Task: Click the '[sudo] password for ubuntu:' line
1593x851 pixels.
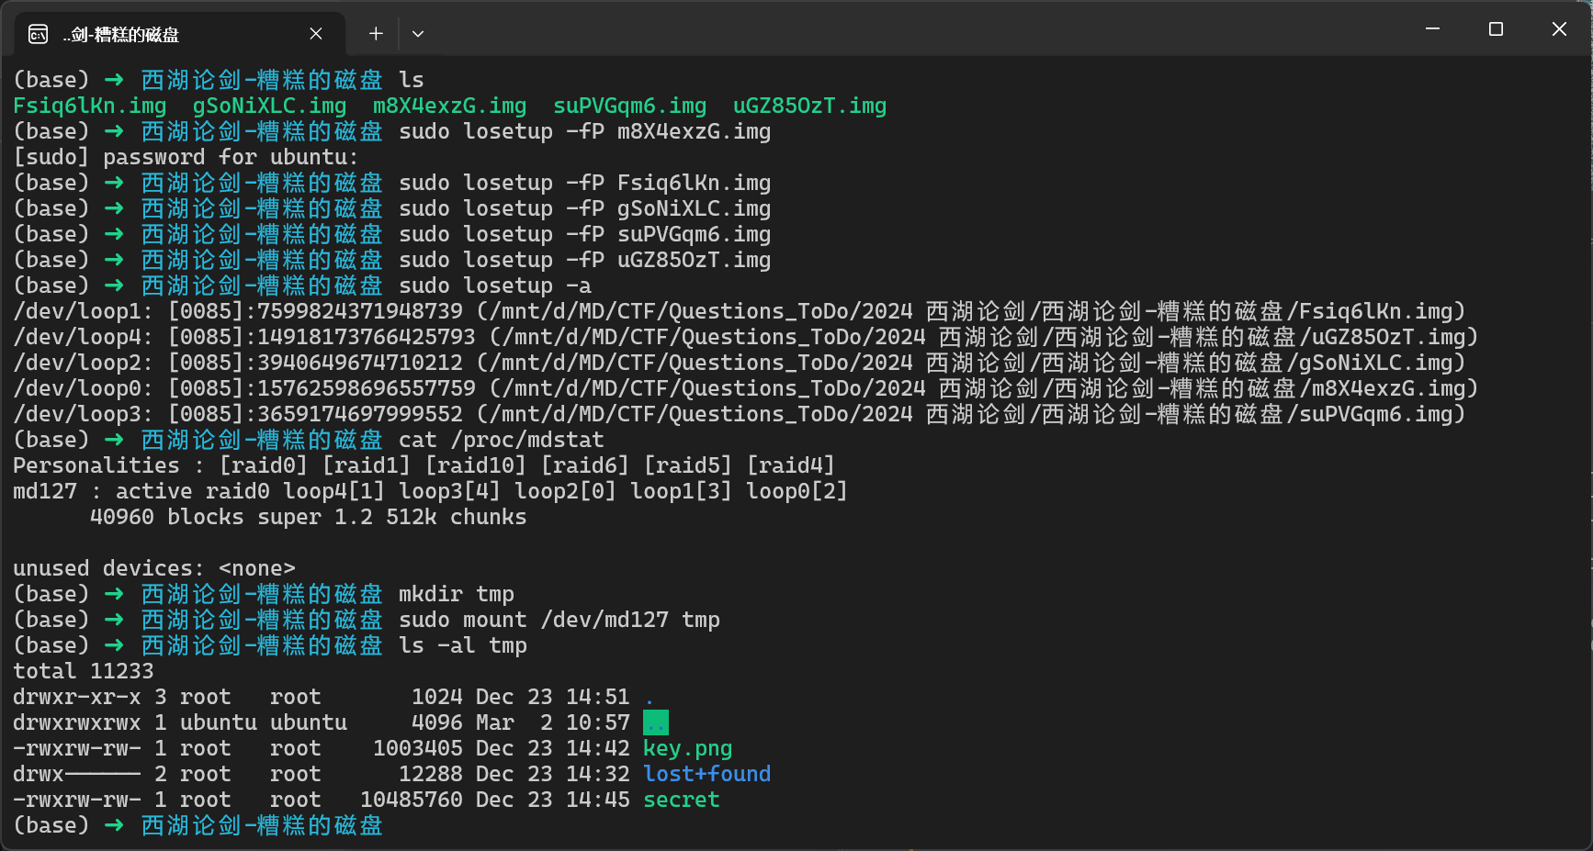Action: pos(186,157)
